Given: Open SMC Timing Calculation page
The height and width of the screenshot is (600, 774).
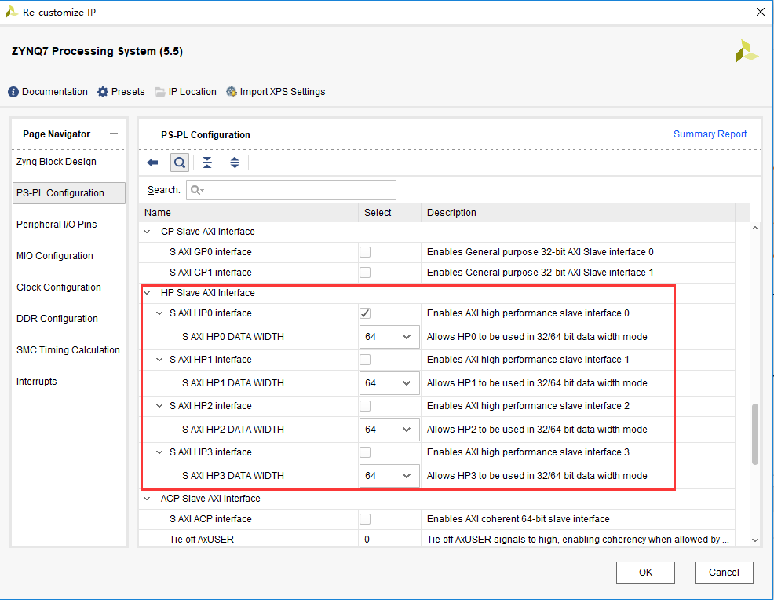Looking at the screenshot, I should tap(68, 350).
